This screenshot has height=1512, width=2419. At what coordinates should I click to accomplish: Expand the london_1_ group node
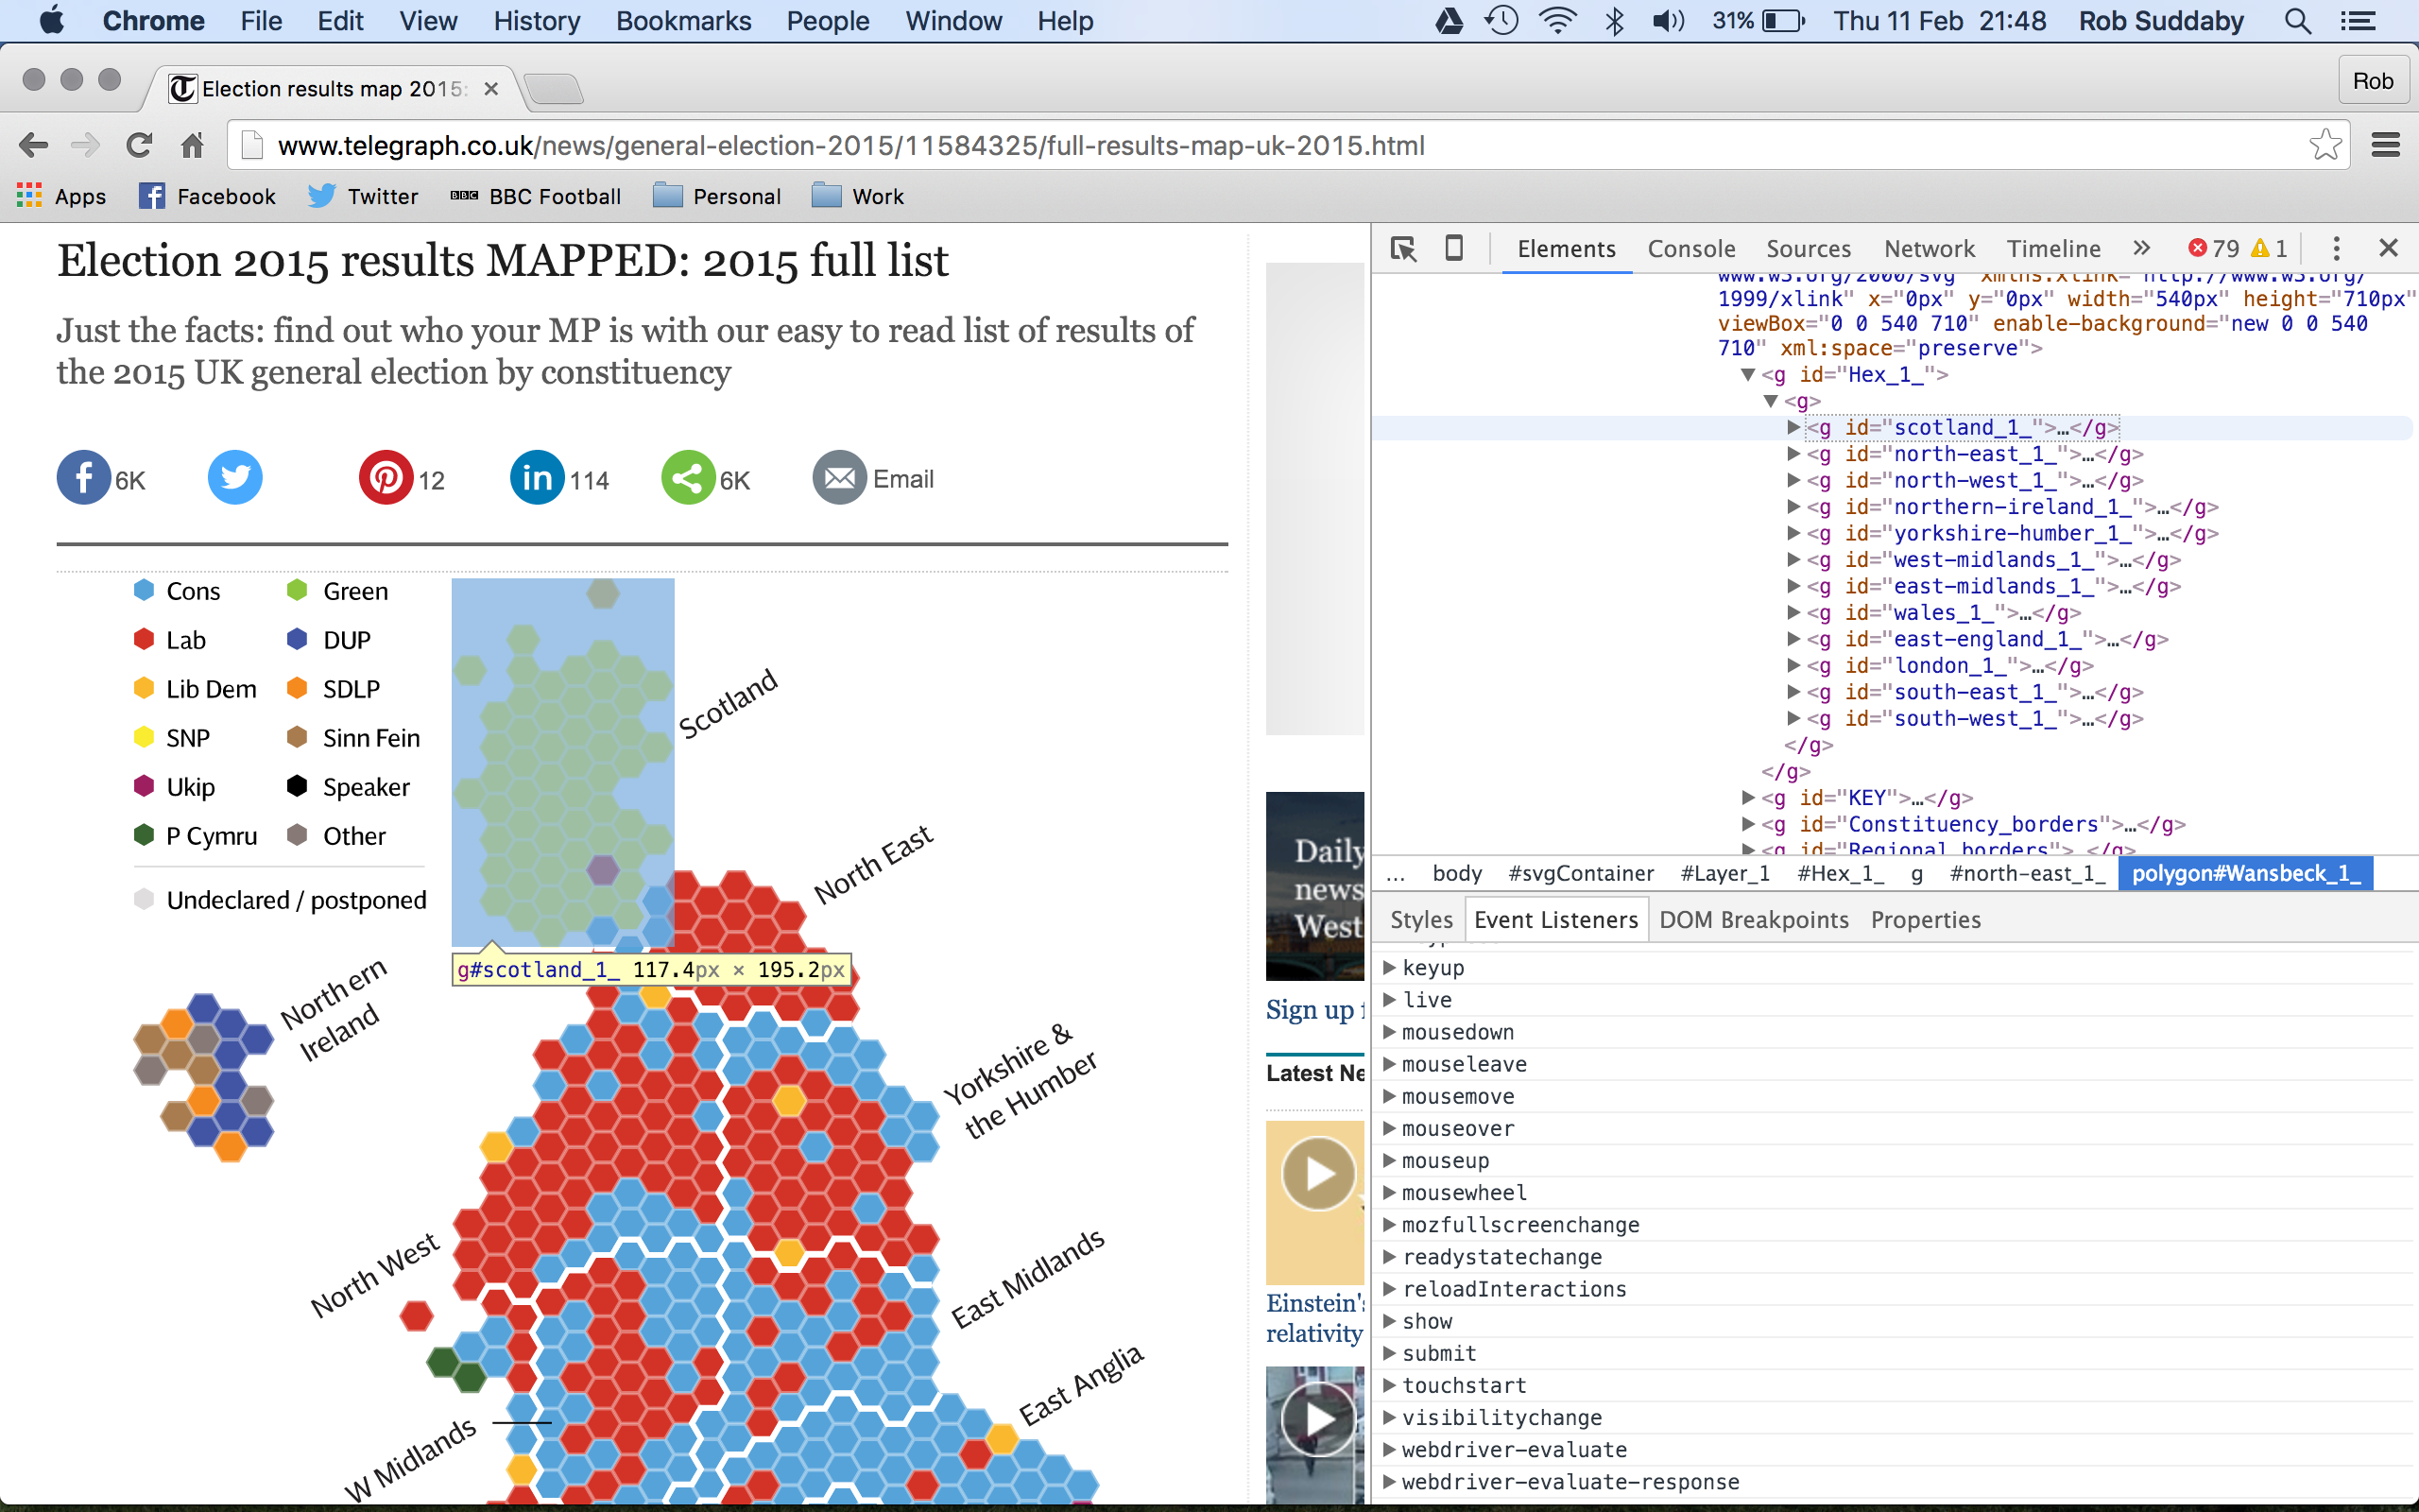coord(1794,666)
